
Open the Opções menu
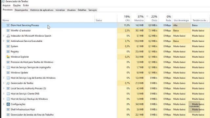point(17,5)
